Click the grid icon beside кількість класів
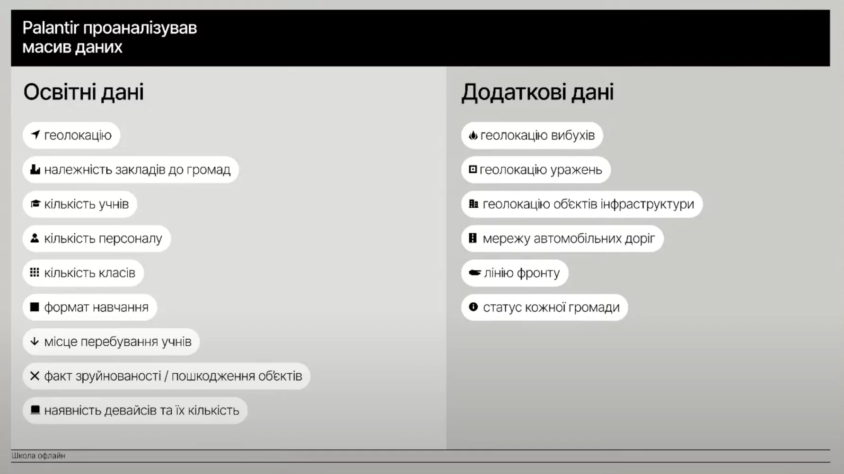 click(x=35, y=272)
